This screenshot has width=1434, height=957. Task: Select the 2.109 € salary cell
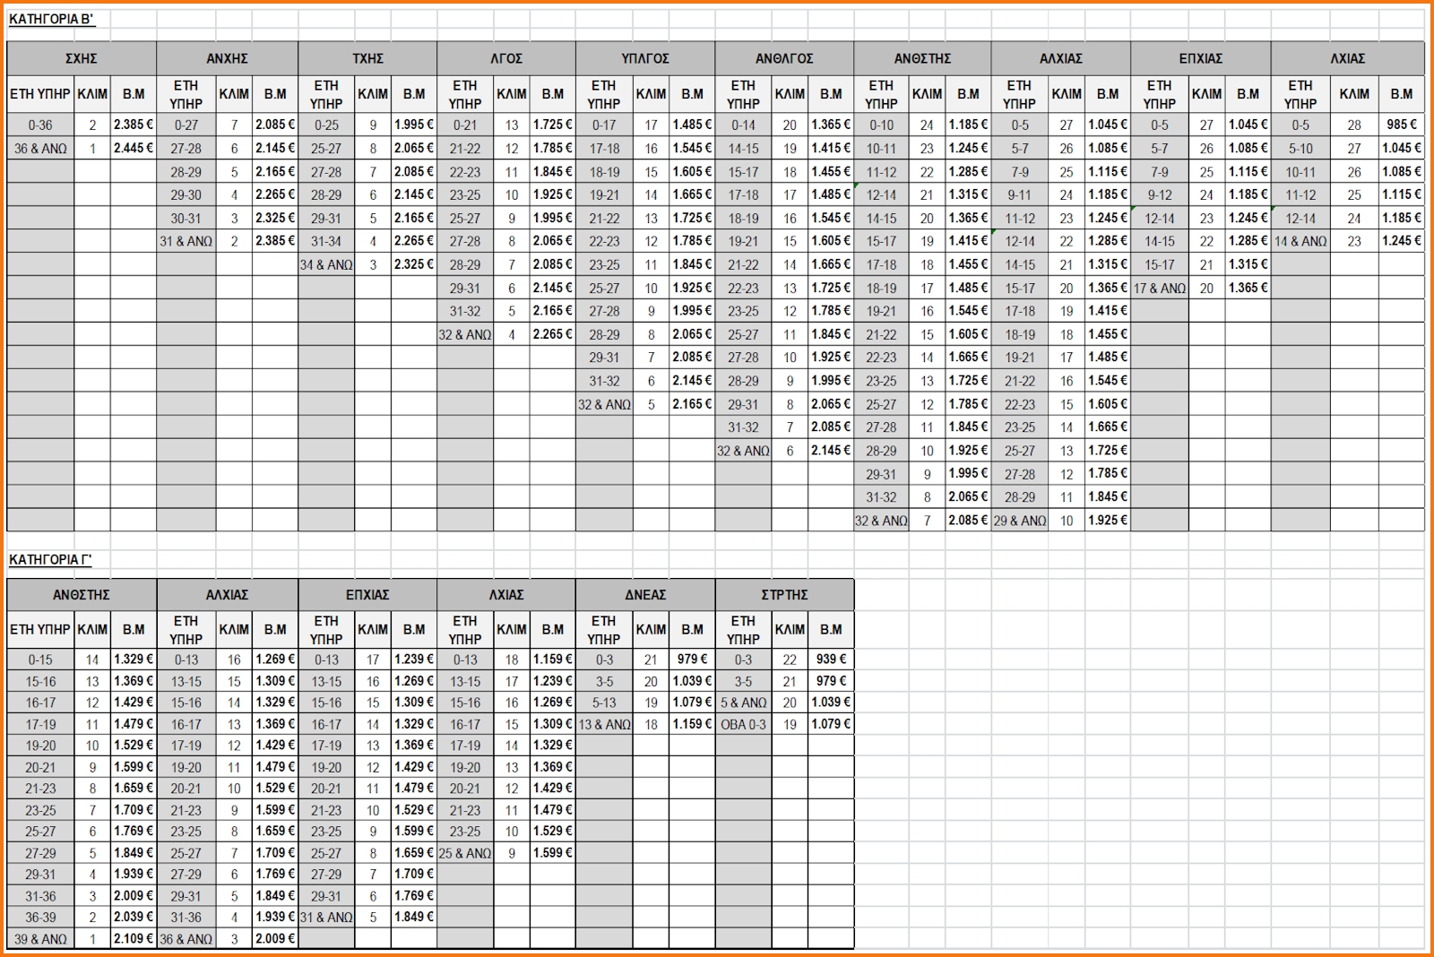pos(134,938)
